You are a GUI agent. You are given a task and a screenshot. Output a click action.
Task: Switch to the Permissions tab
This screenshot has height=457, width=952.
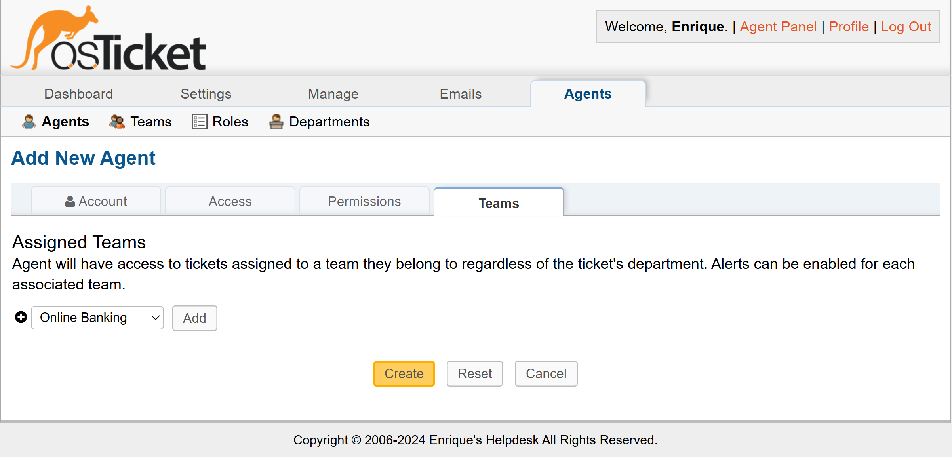coord(364,201)
